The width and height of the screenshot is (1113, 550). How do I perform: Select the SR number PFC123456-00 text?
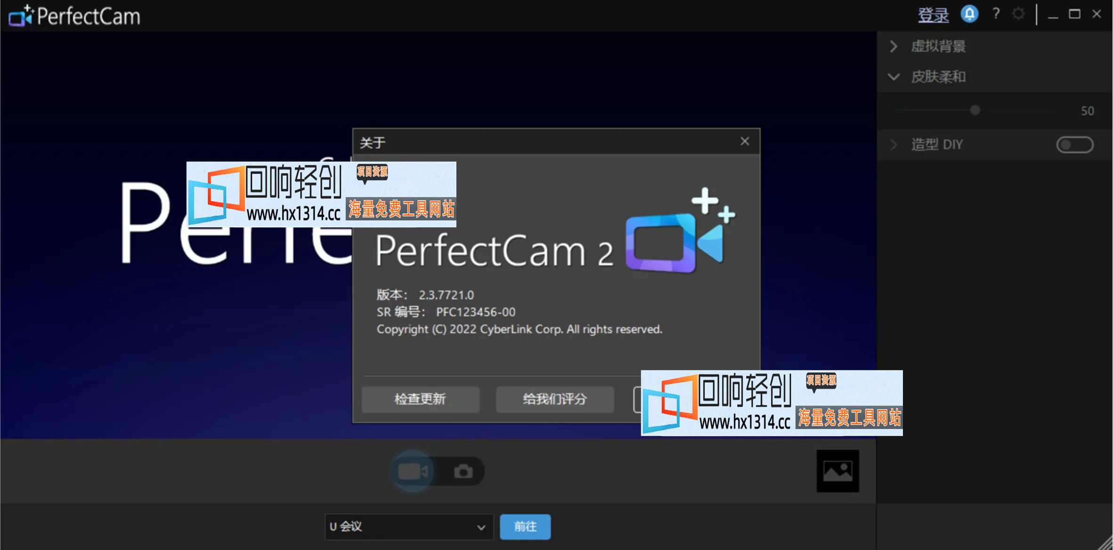click(475, 312)
